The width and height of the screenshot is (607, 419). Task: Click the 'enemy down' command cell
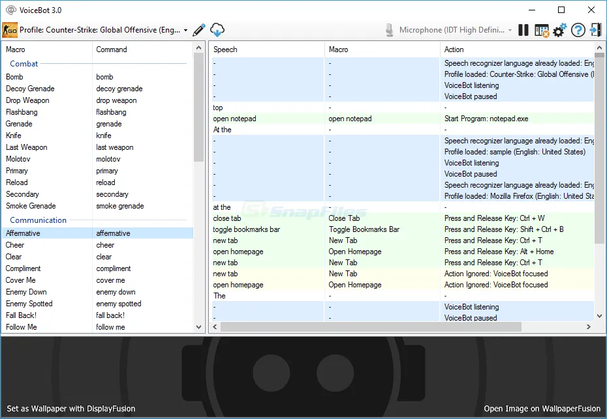pyautogui.click(x=116, y=292)
